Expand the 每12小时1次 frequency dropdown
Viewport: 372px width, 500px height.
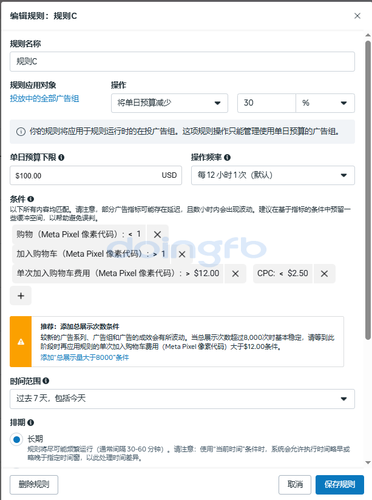pyautogui.click(x=272, y=175)
